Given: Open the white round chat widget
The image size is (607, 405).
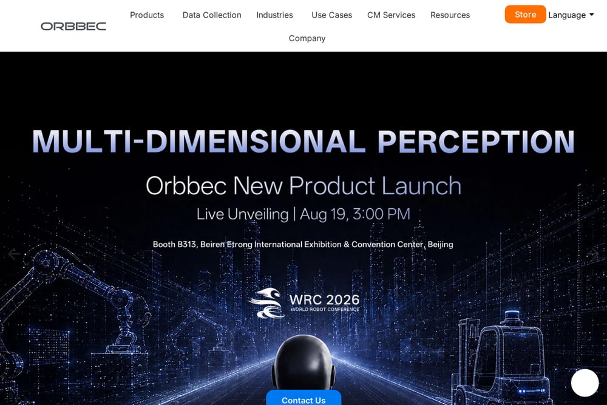Looking at the screenshot, I should point(585,383).
